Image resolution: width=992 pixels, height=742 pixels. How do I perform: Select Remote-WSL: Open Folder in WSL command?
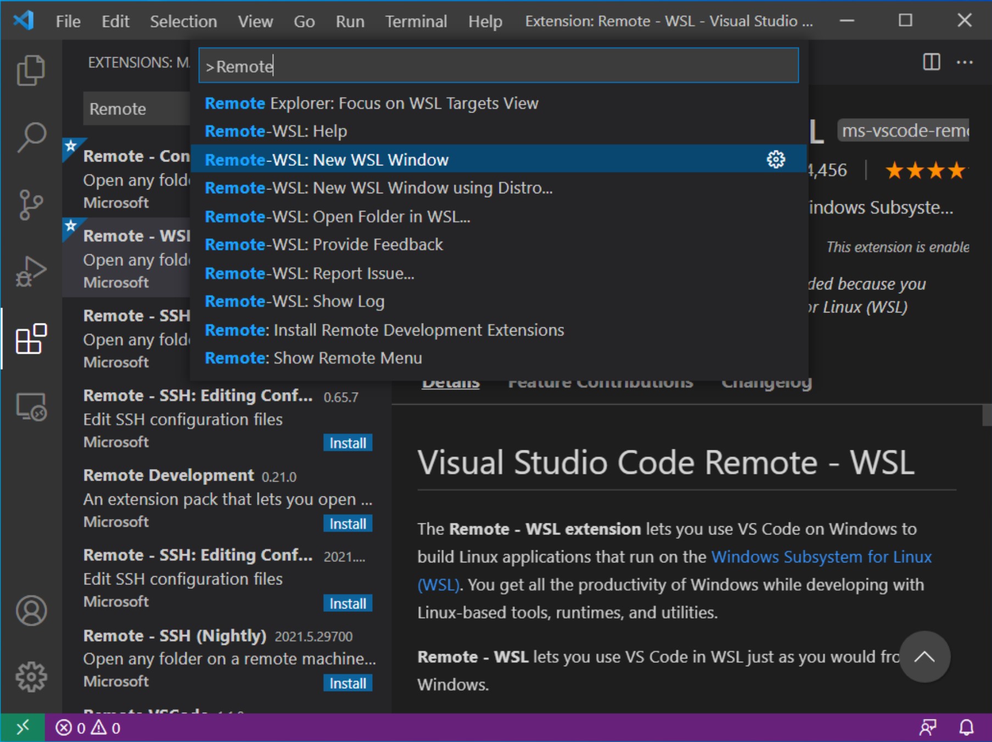click(x=337, y=216)
